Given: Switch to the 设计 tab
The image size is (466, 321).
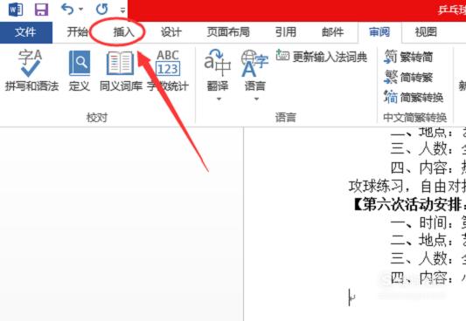Looking at the screenshot, I should 171,32.
